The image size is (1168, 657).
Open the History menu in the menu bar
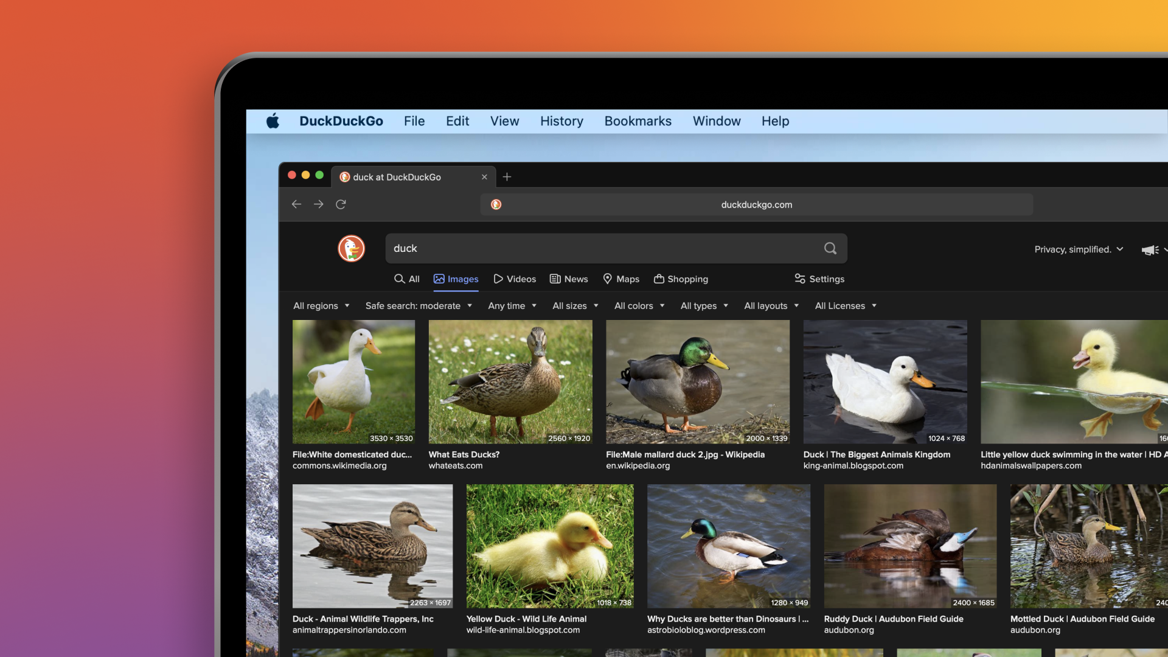(x=561, y=121)
